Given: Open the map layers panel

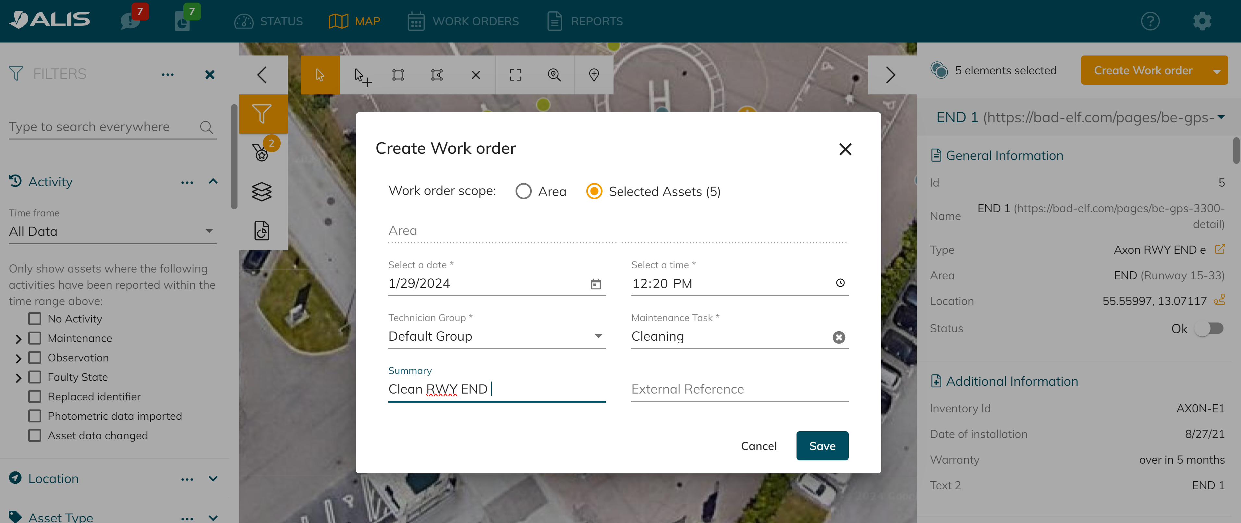Looking at the screenshot, I should pos(262,192).
